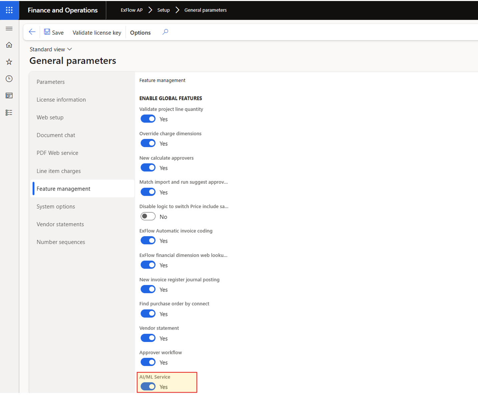This screenshot has height=396, width=478.
Task: Open the Options menu
Action: coord(140,33)
